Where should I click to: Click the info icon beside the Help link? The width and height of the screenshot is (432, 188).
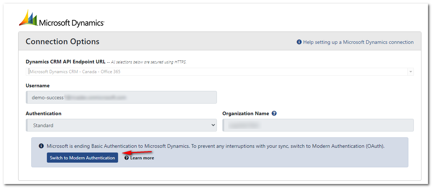pyautogui.click(x=299, y=42)
